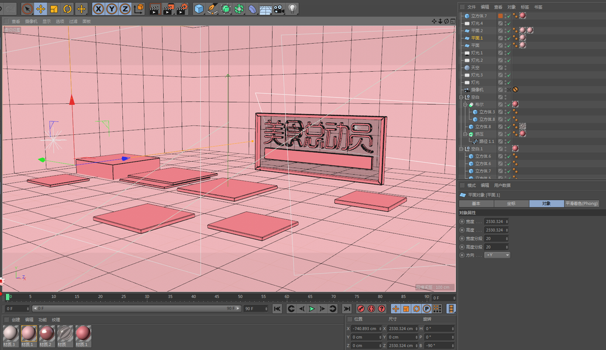Collapse the 空白 null group
The height and width of the screenshot is (350, 606).
coord(462,97)
